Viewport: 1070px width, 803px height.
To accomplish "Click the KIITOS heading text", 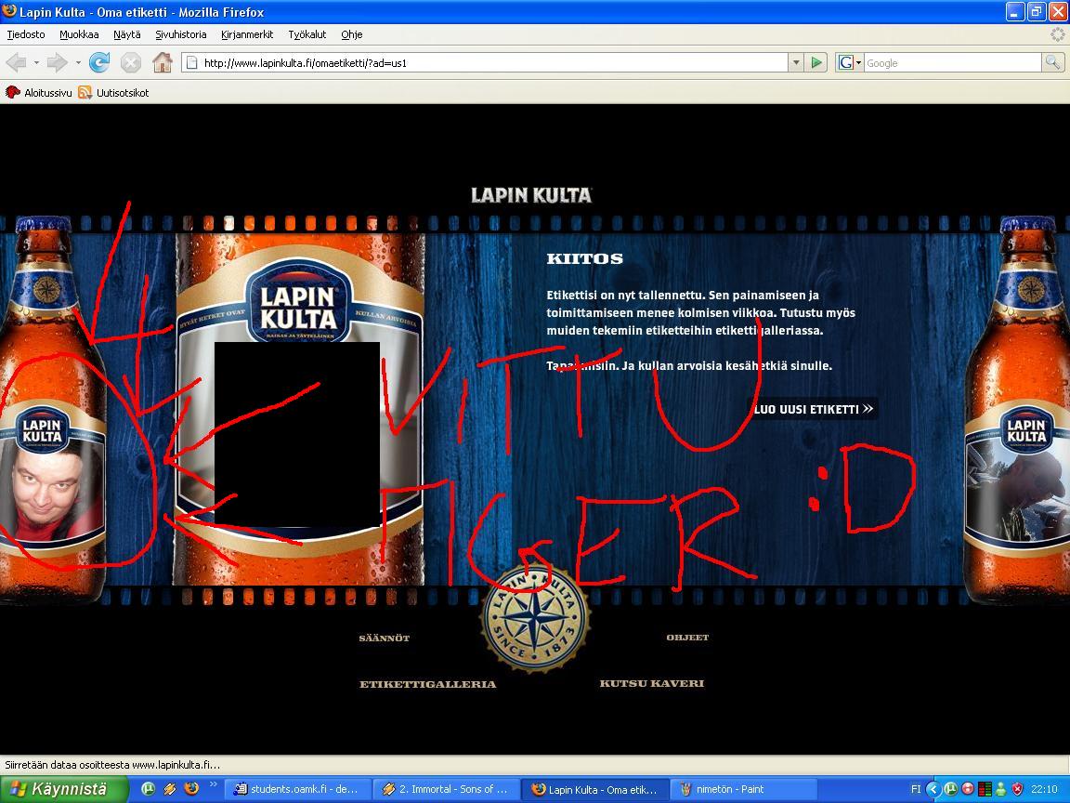I will pos(585,258).
